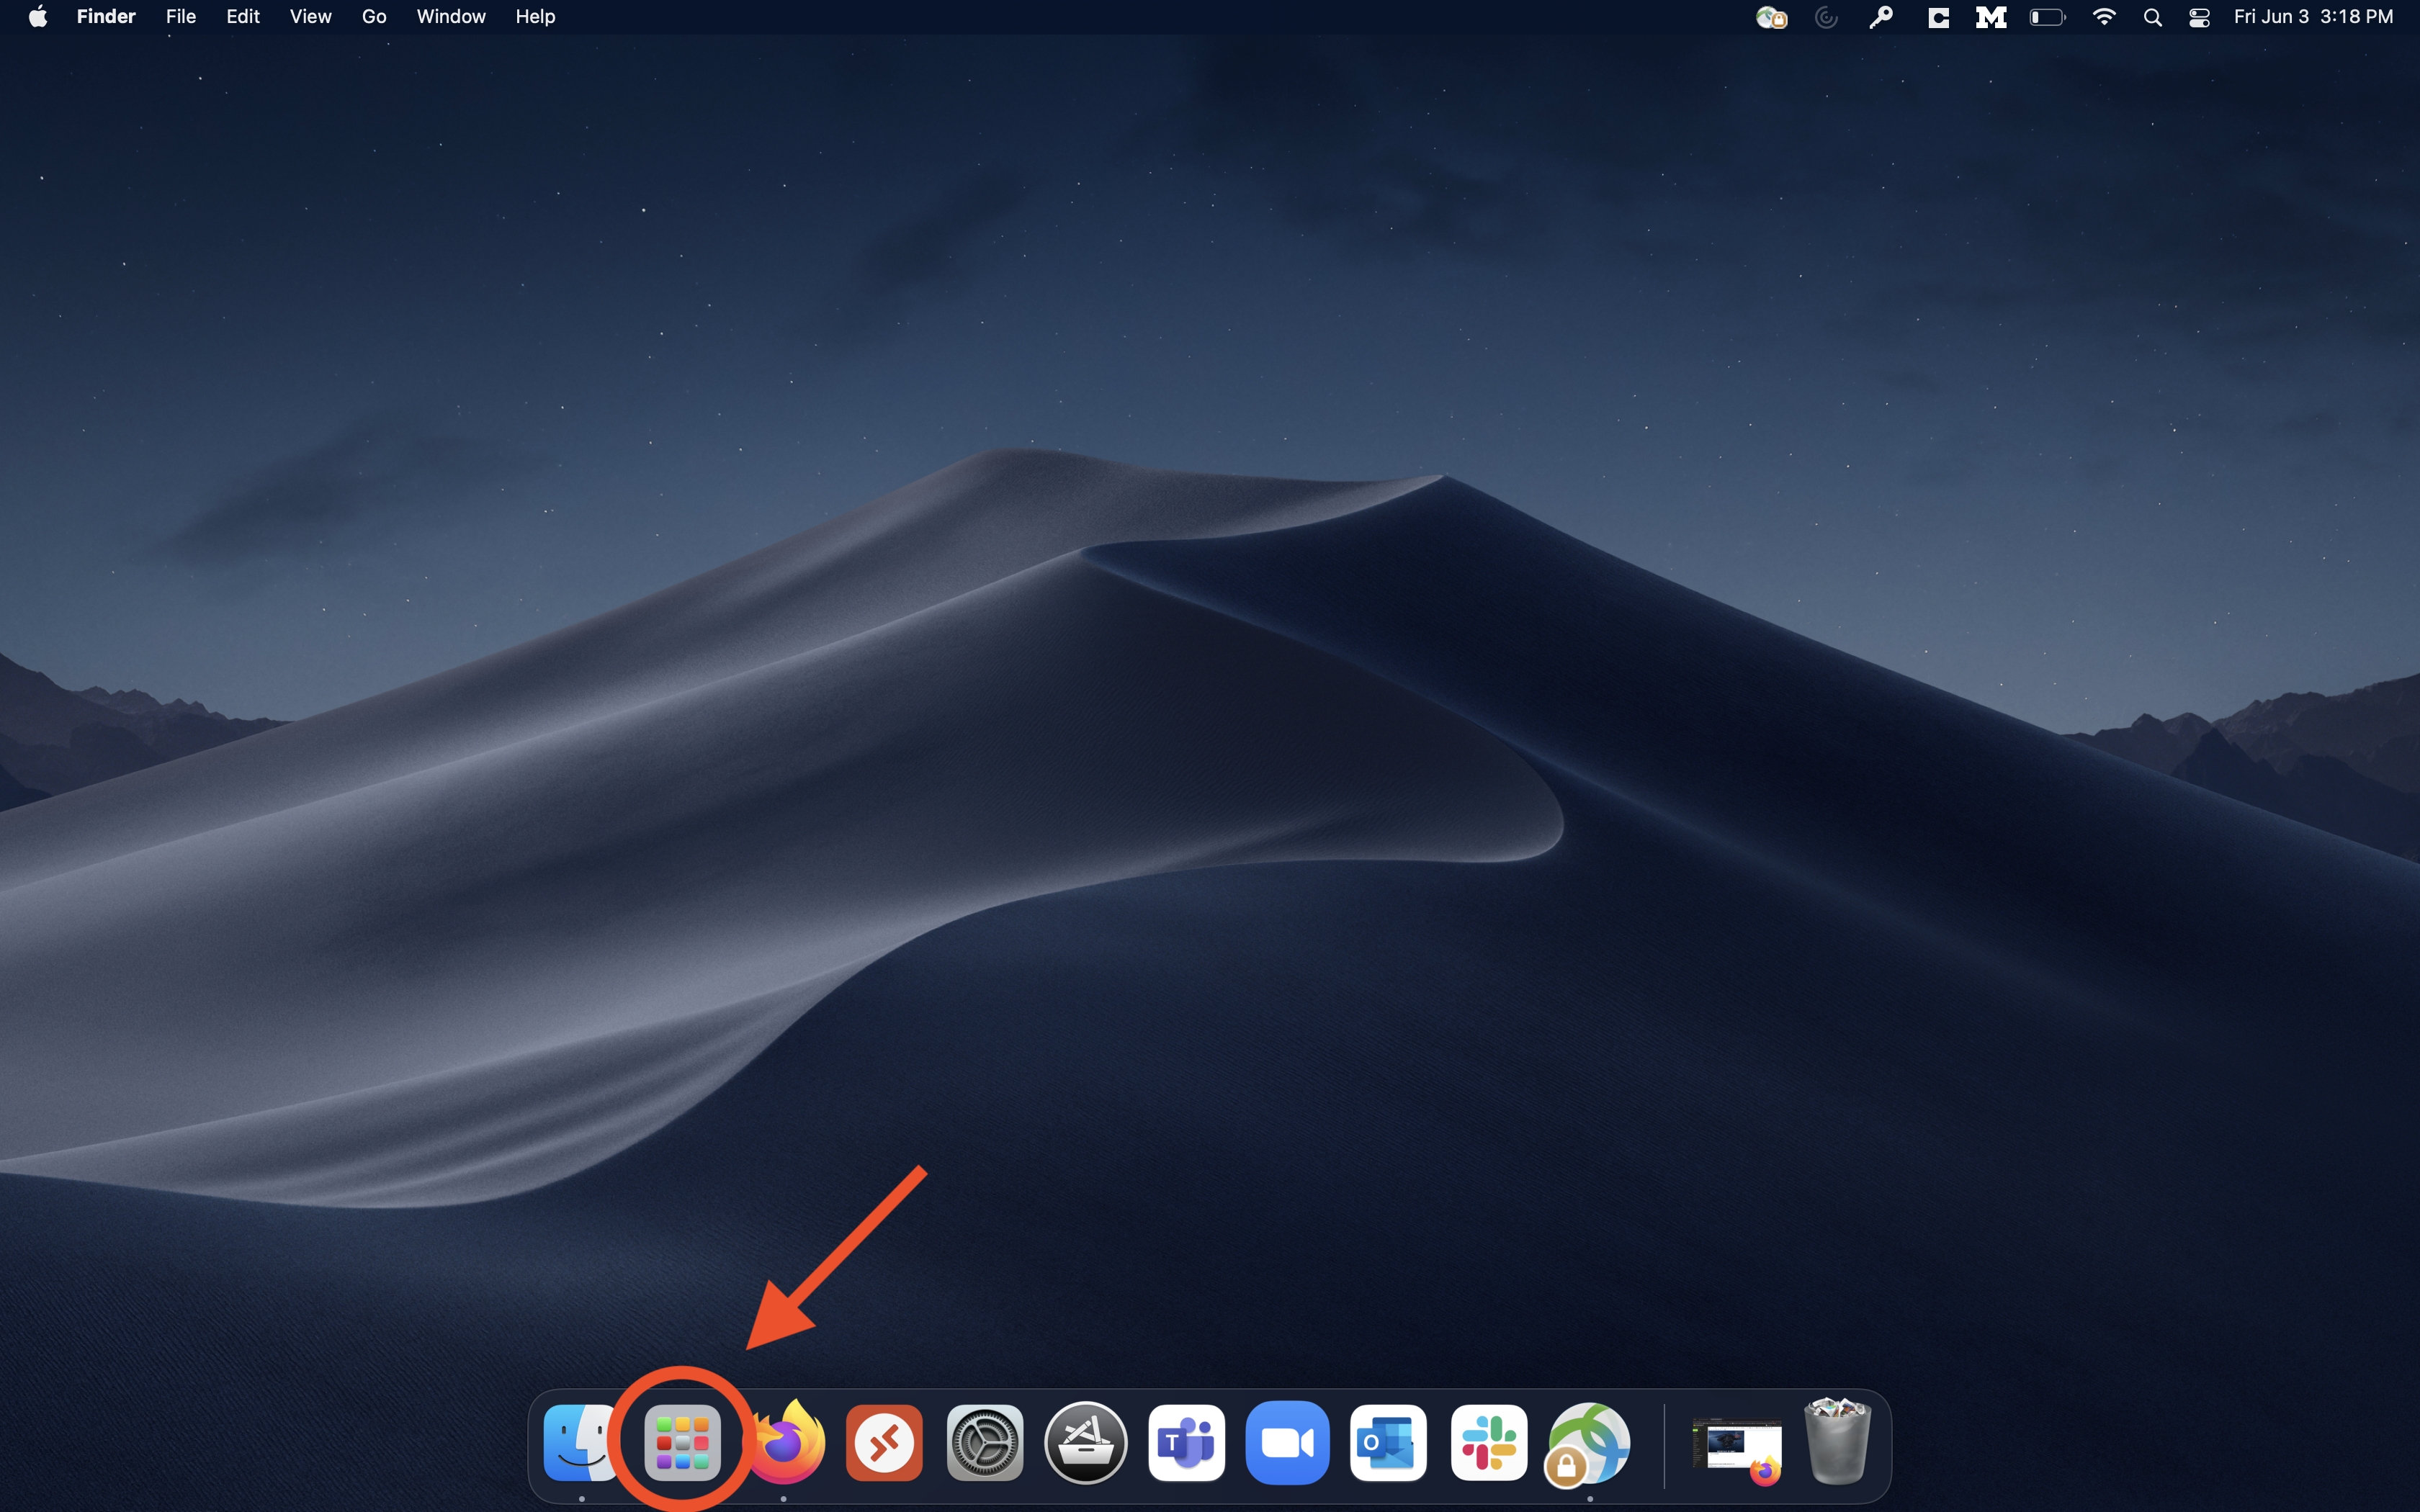Open the Apple menu
Screen dimensions: 2420x1512
click(38, 17)
